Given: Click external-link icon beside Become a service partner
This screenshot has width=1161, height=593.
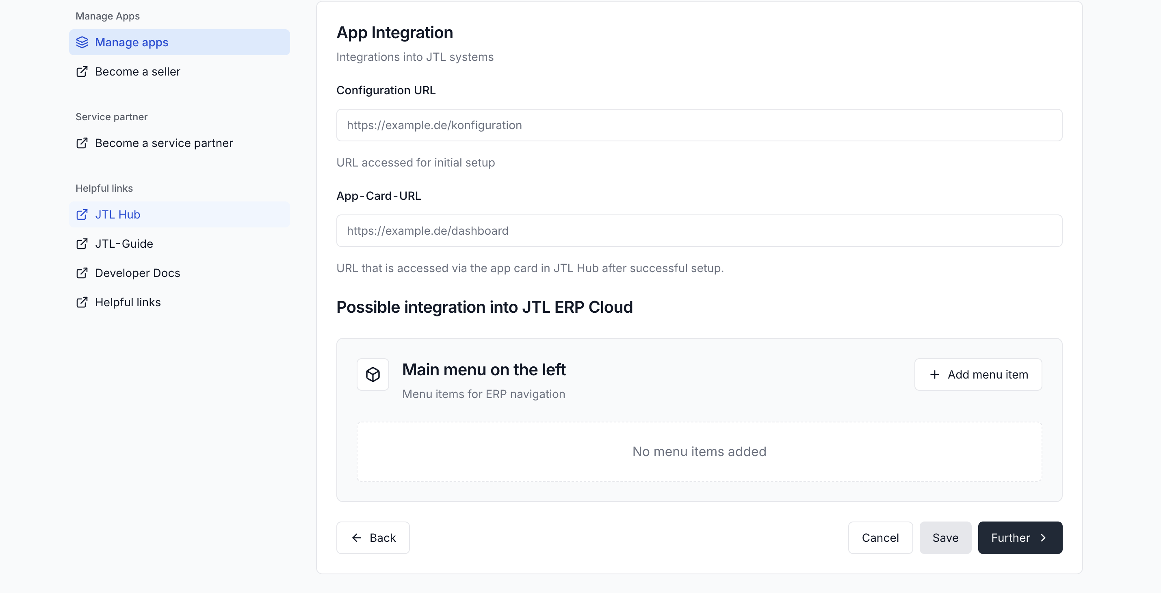Looking at the screenshot, I should tap(82, 143).
